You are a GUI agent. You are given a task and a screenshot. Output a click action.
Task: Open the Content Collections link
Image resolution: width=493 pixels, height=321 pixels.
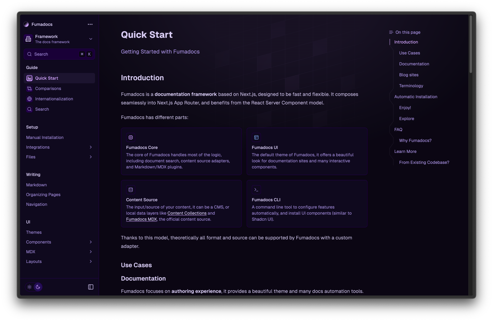click(x=187, y=213)
